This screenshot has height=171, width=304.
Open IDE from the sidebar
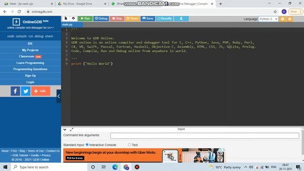30,44
